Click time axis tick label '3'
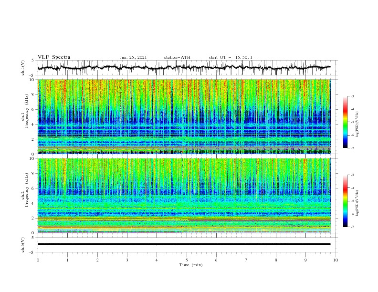The height and width of the screenshot is (292, 378). tap(127, 260)
